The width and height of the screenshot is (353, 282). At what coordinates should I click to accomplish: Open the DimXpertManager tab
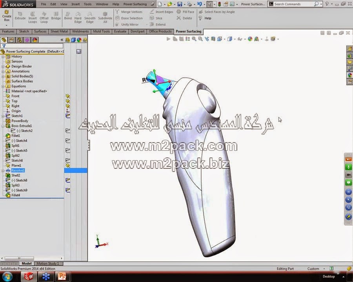click(x=27, y=40)
